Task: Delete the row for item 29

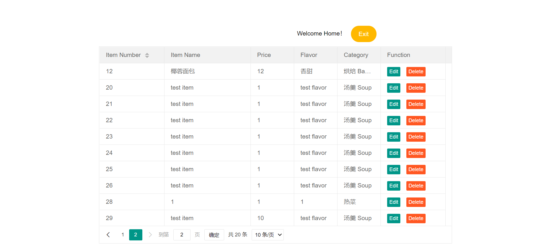Action: pyautogui.click(x=416, y=218)
